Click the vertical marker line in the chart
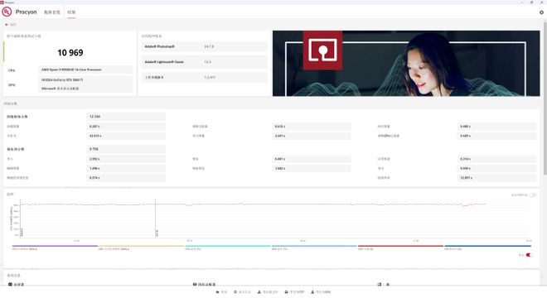Screen dimensions: 547x298 point(155,219)
